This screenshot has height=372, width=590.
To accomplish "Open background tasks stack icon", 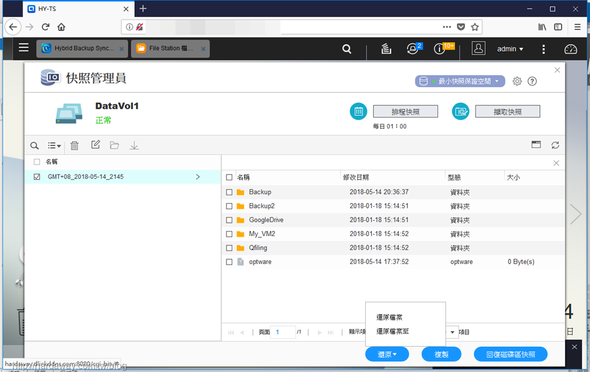I will (x=386, y=49).
